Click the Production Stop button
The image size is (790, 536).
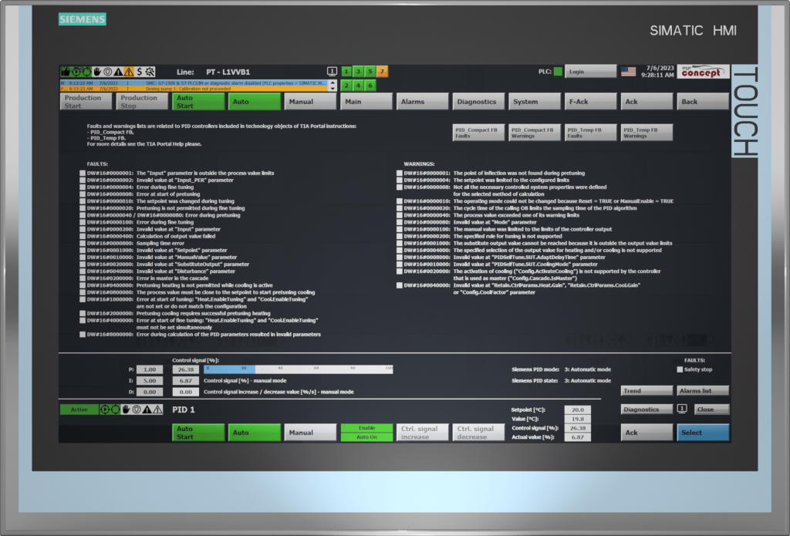click(x=142, y=101)
